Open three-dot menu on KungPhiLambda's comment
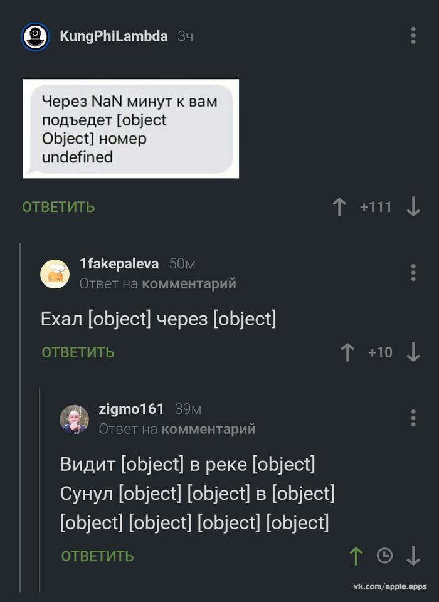This screenshot has width=439, height=602. [x=413, y=36]
